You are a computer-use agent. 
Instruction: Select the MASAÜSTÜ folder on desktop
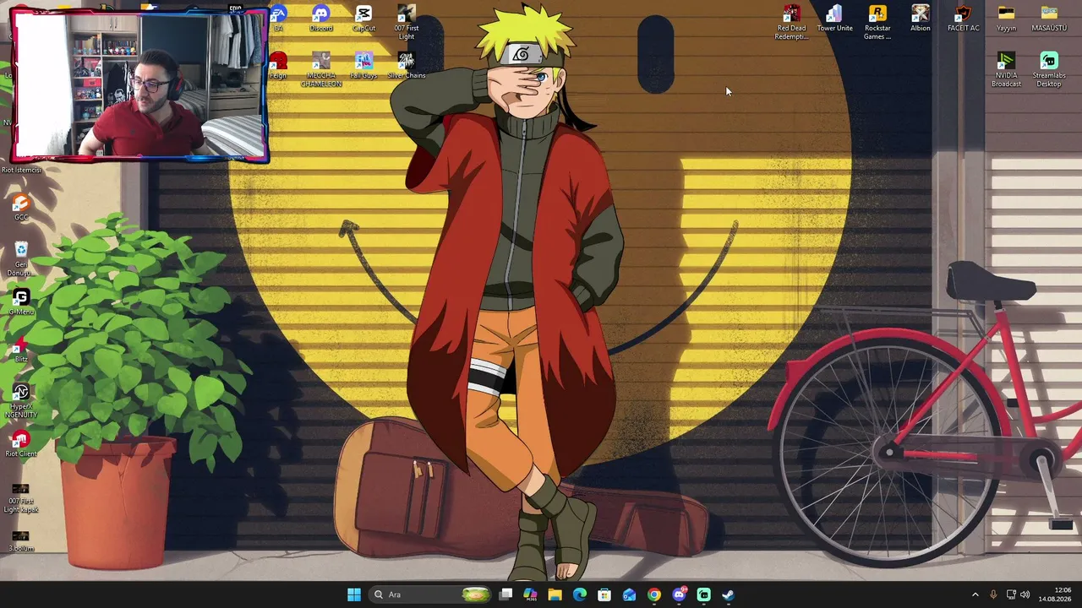tap(1049, 19)
